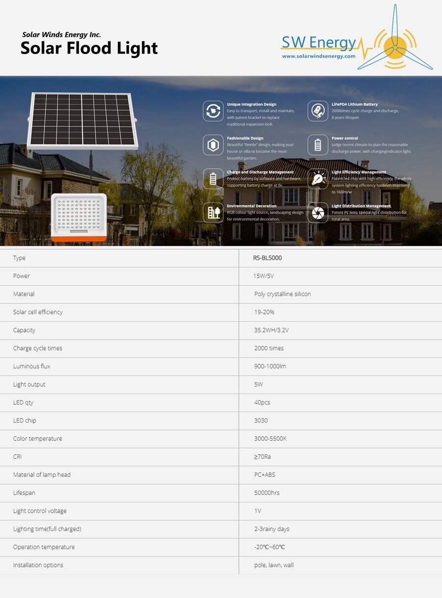The image size is (442, 598).
Task: Open the www.solarwindsenergy.com link
Action: pyautogui.click(x=318, y=57)
